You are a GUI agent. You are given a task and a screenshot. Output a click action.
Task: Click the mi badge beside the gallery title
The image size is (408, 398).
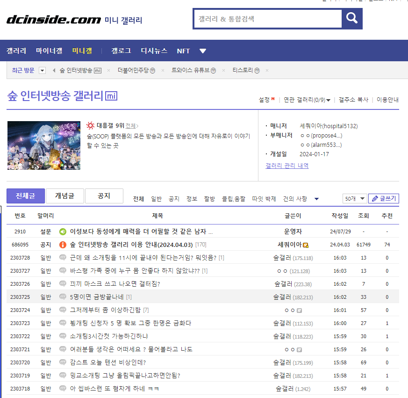[x=111, y=95]
